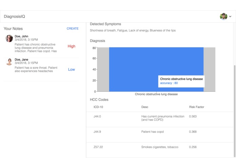The image size is (236, 168).
Task: Click the 0.256 risk factor value
Action: [x=193, y=147]
